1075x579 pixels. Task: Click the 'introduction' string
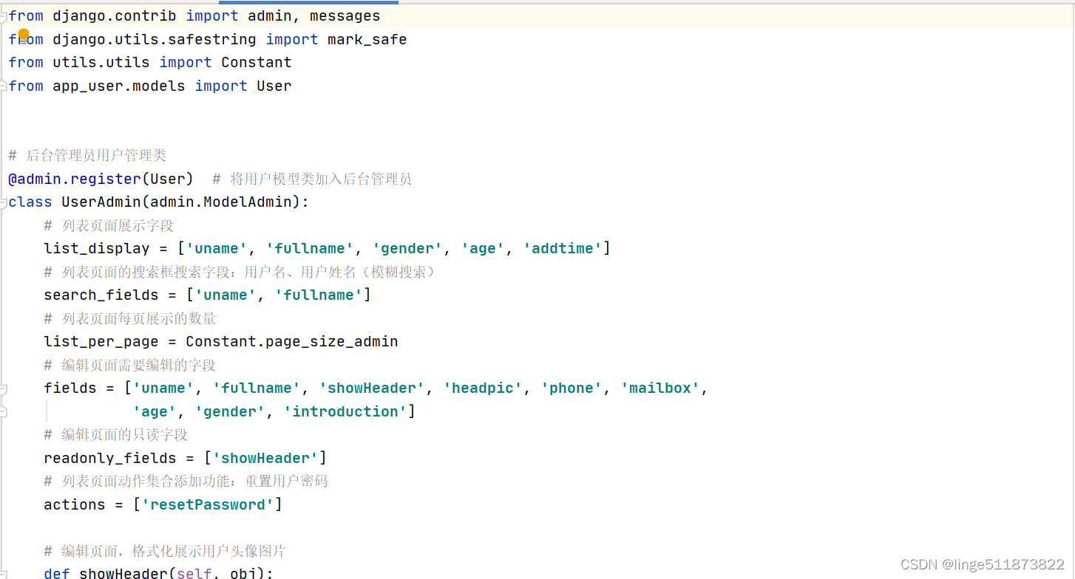point(345,411)
